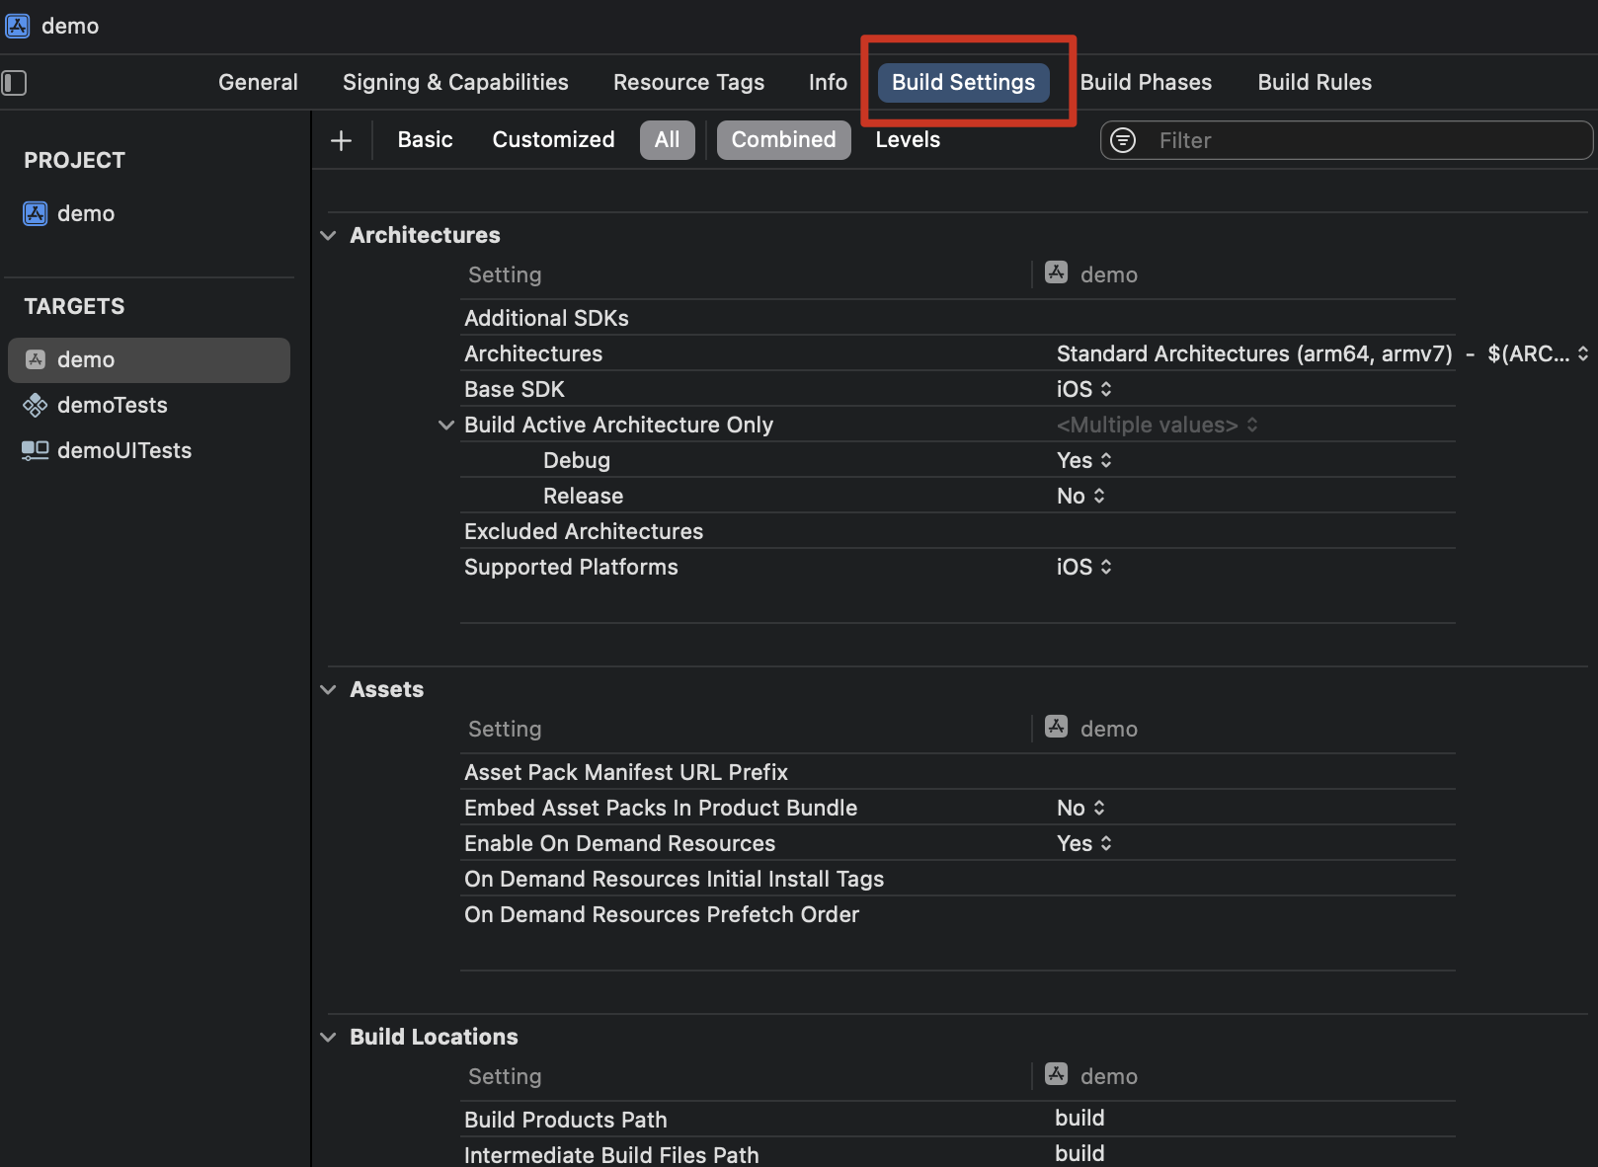Click the Build Locations section title
Image resolution: width=1598 pixels, height=1167 pixels.
(x=434, y=1037)
